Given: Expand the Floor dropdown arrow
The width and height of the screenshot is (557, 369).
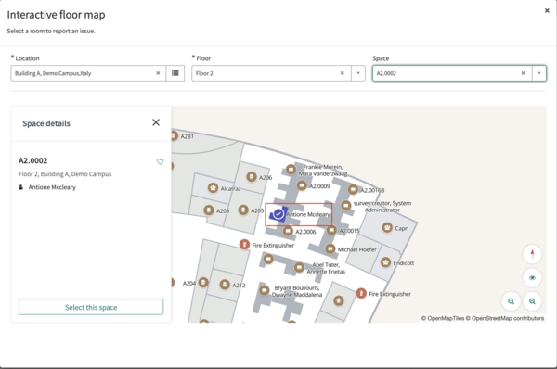Looking at the screenshot, I should [358, 73].
